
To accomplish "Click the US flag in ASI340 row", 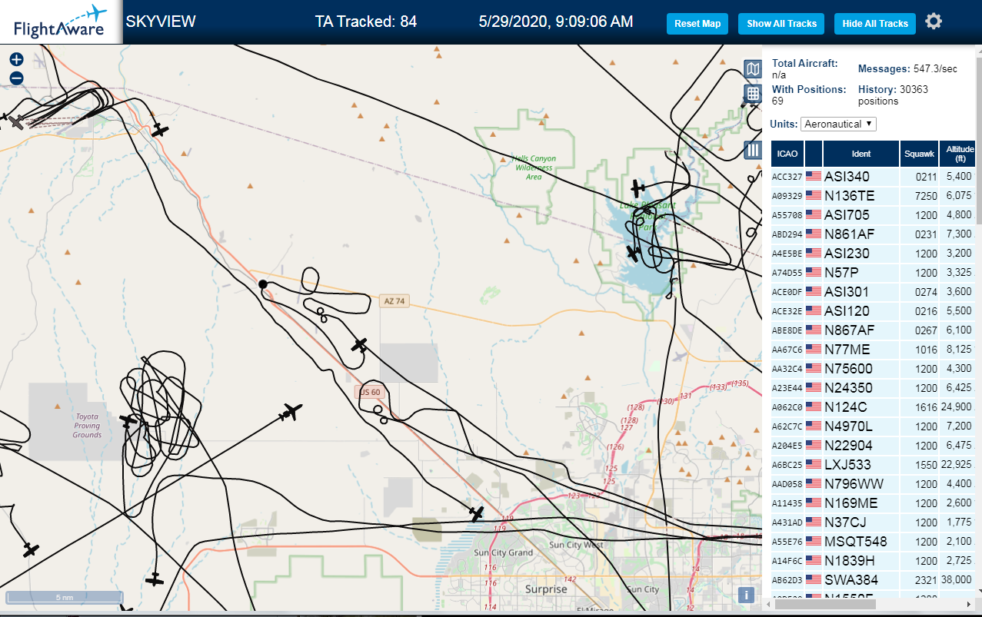I will [x=814, y=177].
